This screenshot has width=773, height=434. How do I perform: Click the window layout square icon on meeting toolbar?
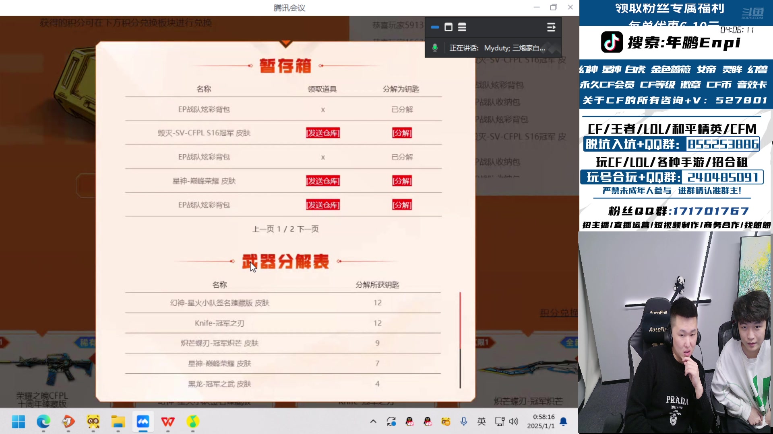[x=449, y=27]
